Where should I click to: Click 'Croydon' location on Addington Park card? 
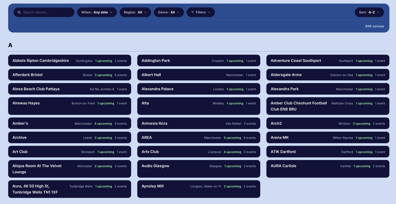tap(218, 61)
